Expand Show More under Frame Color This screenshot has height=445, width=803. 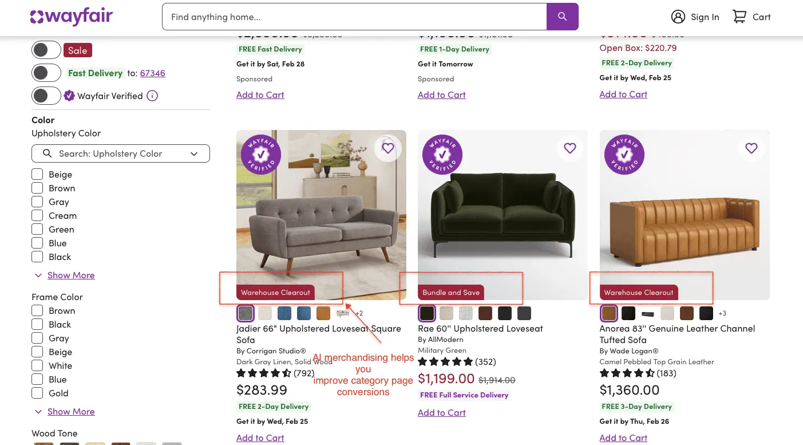click(x=70, y=411)
